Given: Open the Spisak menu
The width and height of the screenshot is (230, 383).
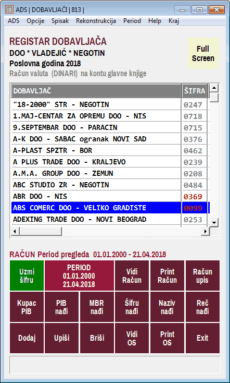Looking at the screenshot, I should [60, 21].
